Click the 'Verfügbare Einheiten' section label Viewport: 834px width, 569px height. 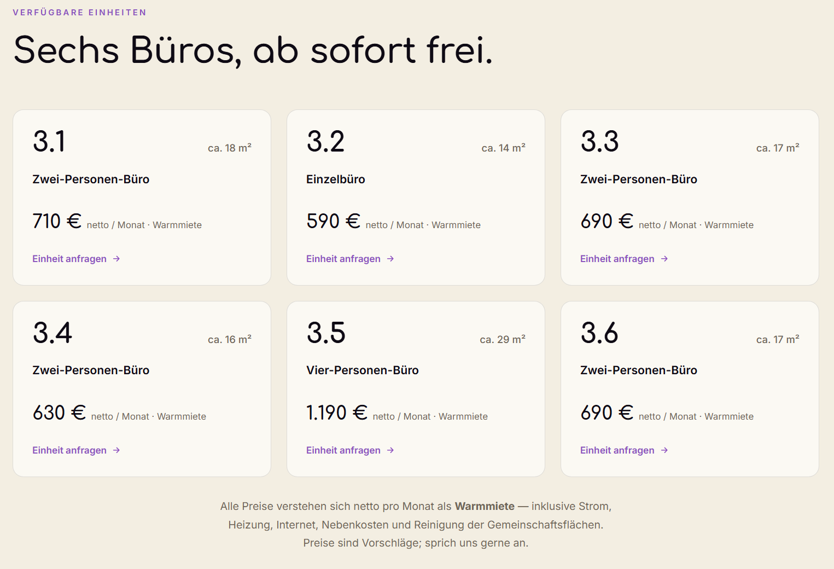coord(79,12)
